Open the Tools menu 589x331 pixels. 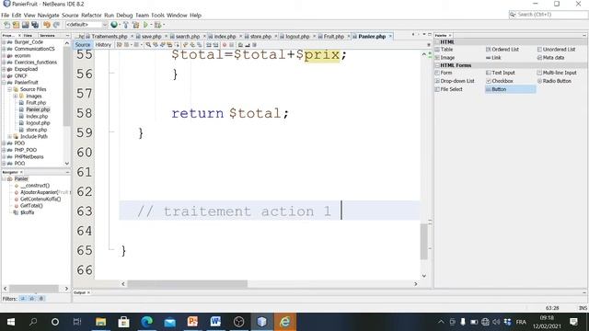tap(157, 16)
